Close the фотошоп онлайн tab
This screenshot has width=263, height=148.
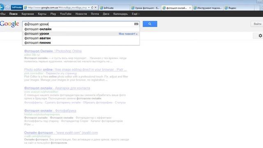pyautogui.click(x=190, y=8)
